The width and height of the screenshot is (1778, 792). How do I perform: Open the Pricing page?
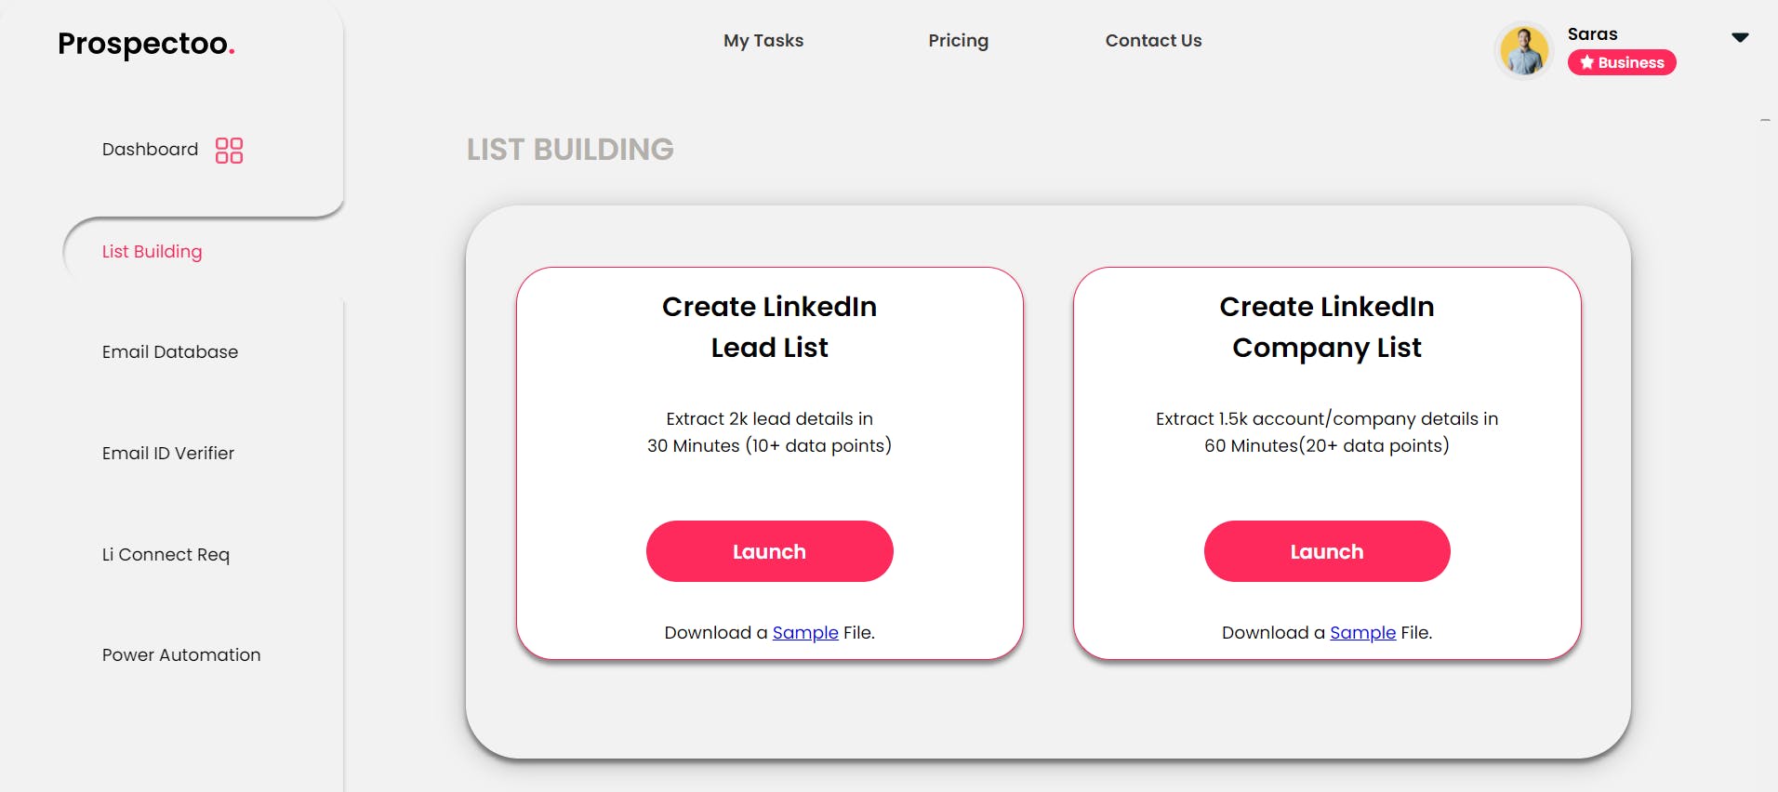[958, 41]
